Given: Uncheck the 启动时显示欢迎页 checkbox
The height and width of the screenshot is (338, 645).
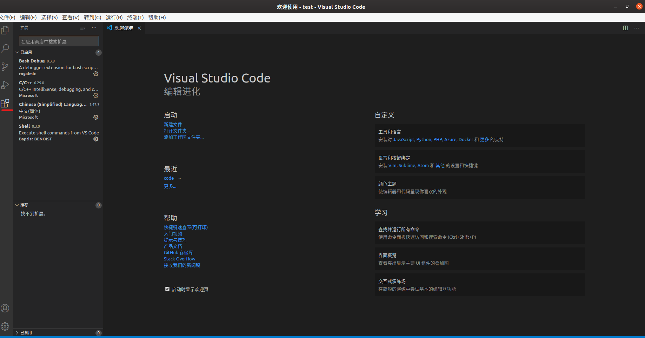Looking at the screenshot, I should [x=167, y=289].
